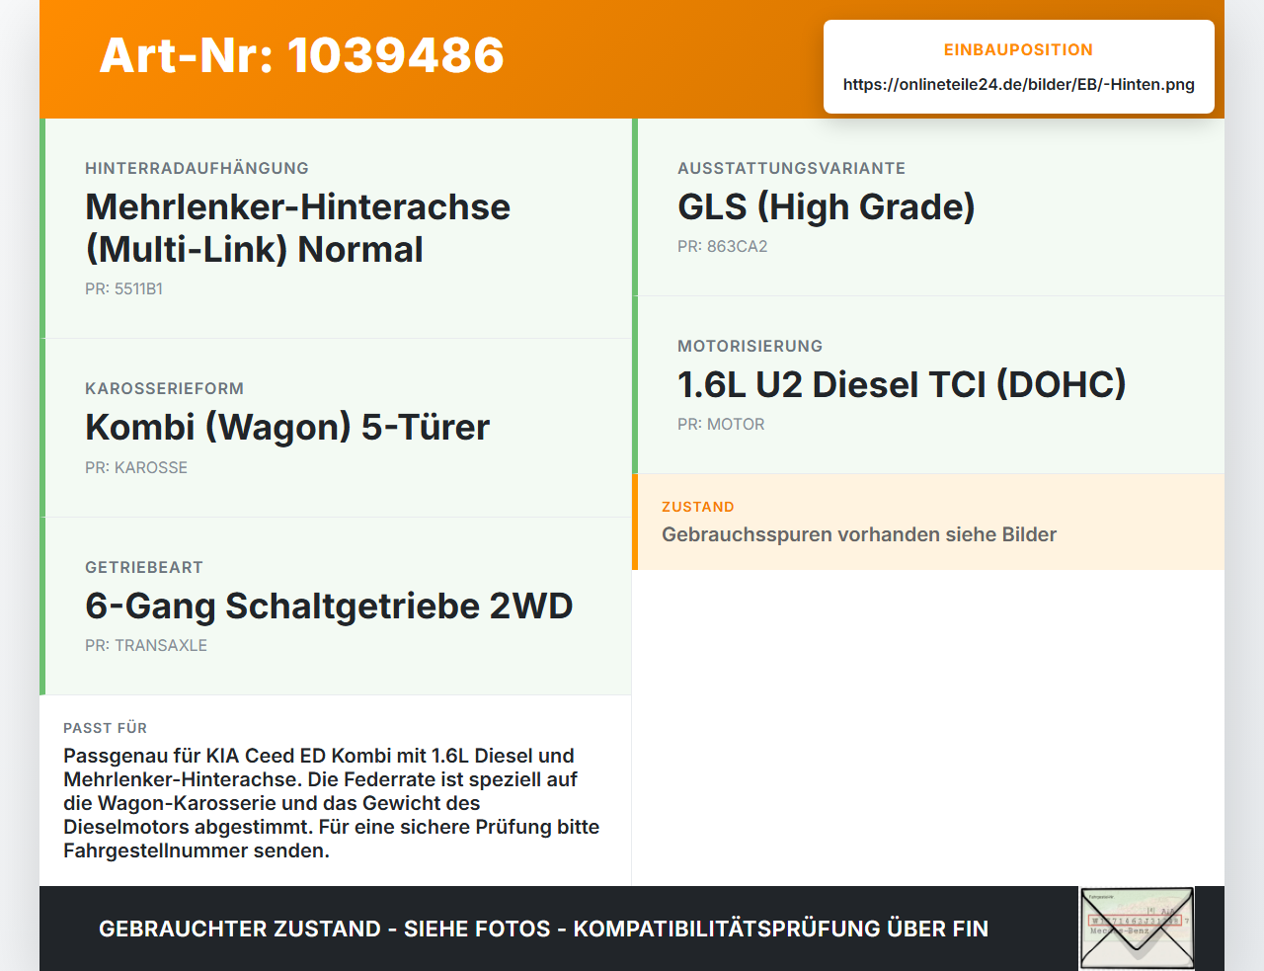The width and height of the screenshot is (1264, 971).
Task: Click the PR: MOTOR code
Action: [721, 424]
